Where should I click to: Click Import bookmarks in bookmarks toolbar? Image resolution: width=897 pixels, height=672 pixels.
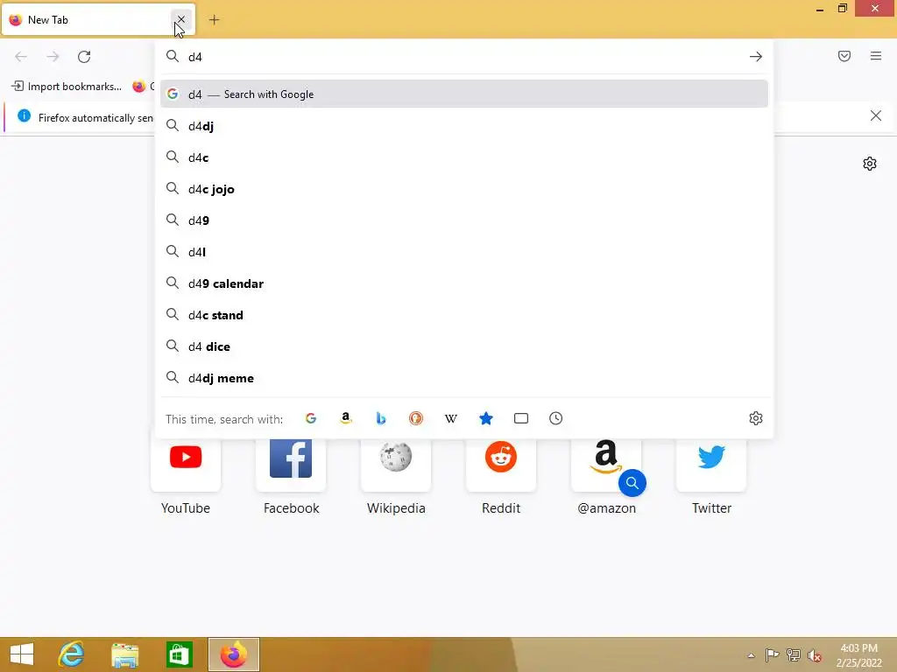coord(67,87)
